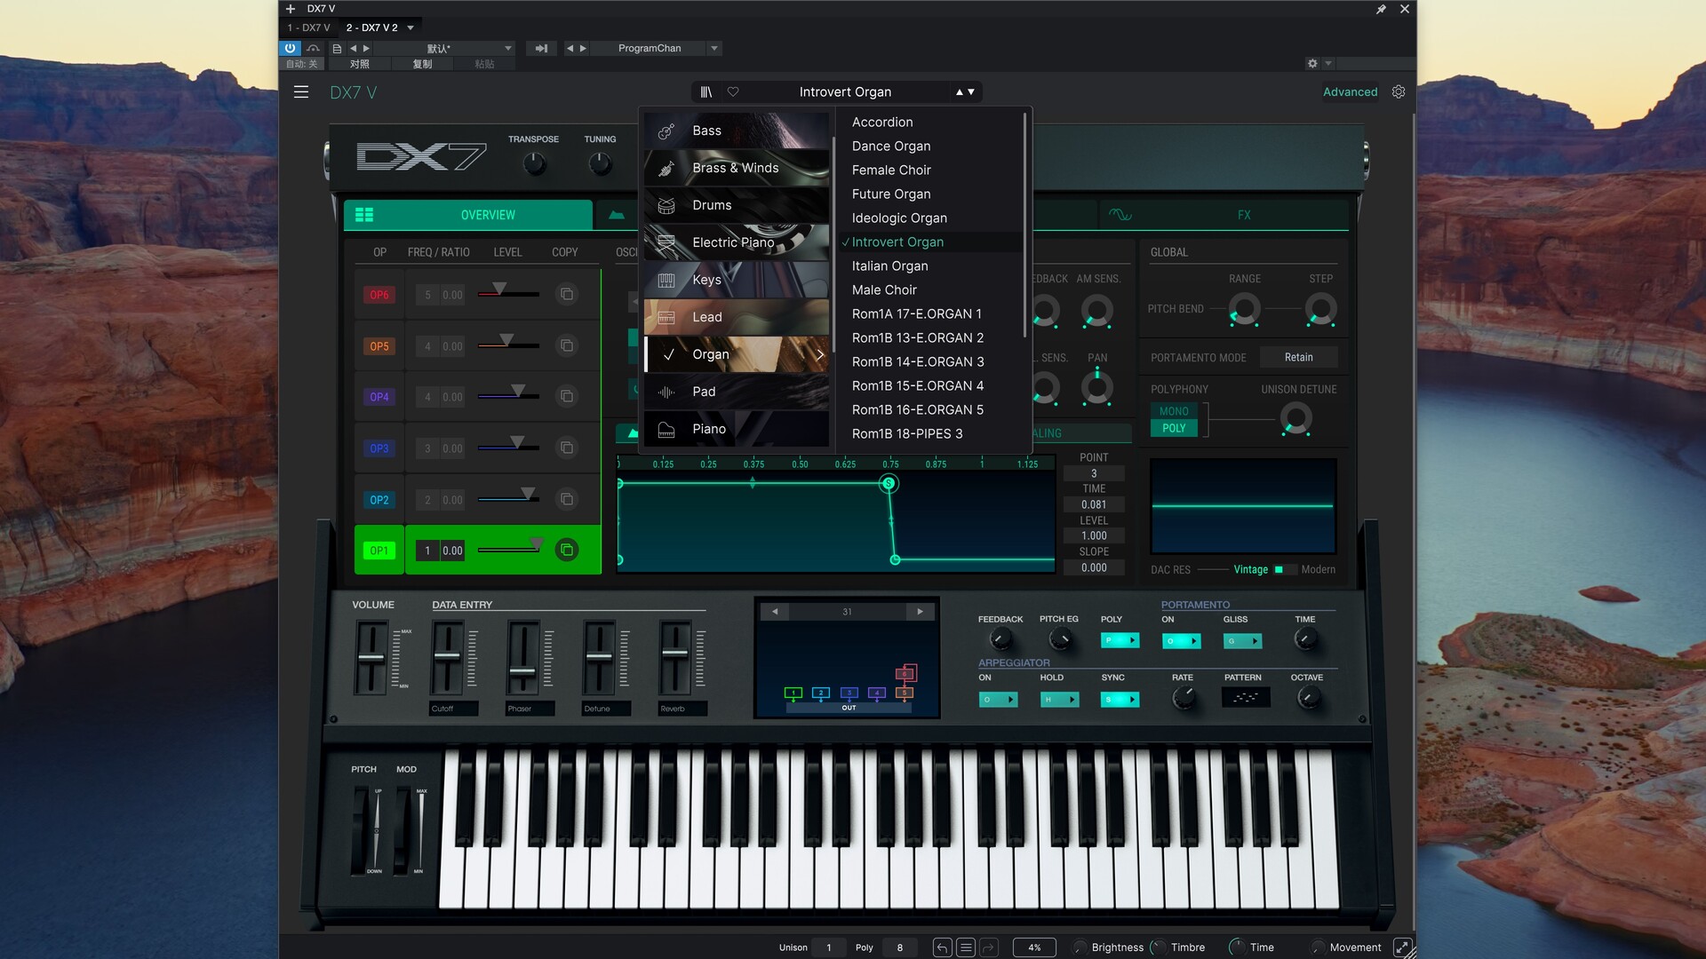Expand the Organ category submenu
This screenshot has height=959, width=1706.
(820, 354)
